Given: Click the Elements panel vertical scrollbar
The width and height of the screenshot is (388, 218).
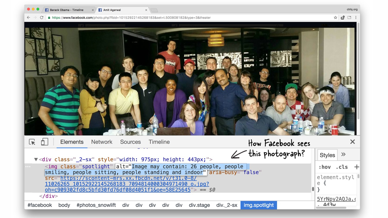Looking at the screenshot, I should click(313, 190).
